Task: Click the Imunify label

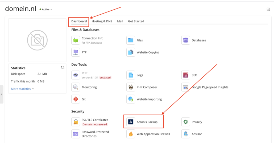Action: coord(197,122)
